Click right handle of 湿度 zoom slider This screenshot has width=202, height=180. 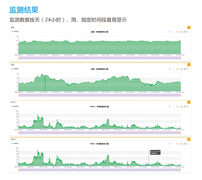coord(180,95)
